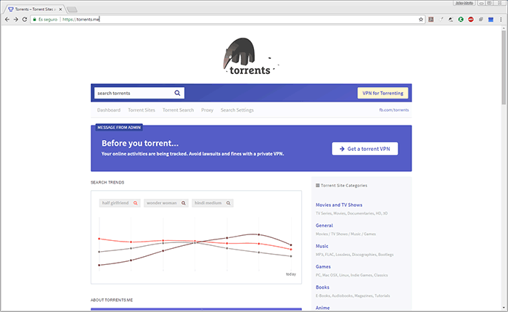Image resolution: width=508 pixels, height=312 pixels.
Task: Click the address bar URL torrents.me
Action: coord(81,20)
